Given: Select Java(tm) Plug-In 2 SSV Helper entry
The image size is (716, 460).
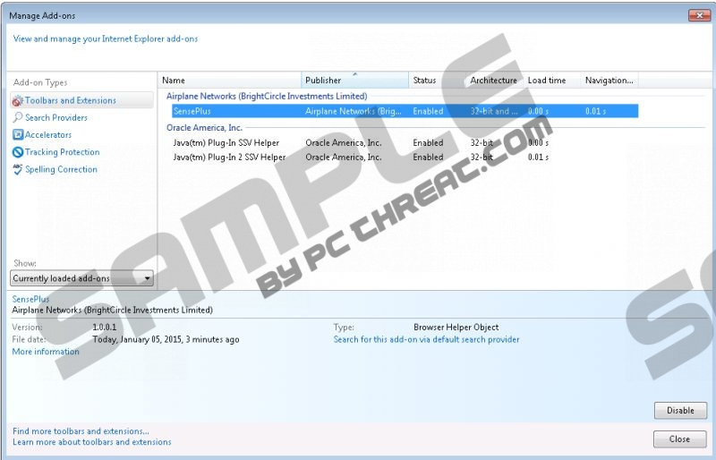Looking at the screenshot, I should [229, 157].
